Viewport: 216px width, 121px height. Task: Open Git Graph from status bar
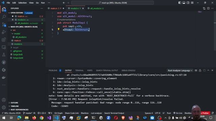58,113
